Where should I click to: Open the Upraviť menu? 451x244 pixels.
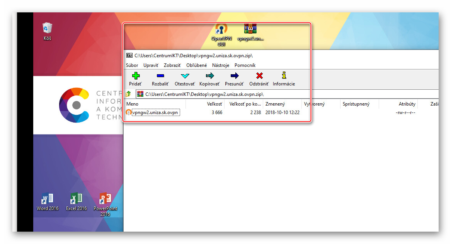click(151, 65)
